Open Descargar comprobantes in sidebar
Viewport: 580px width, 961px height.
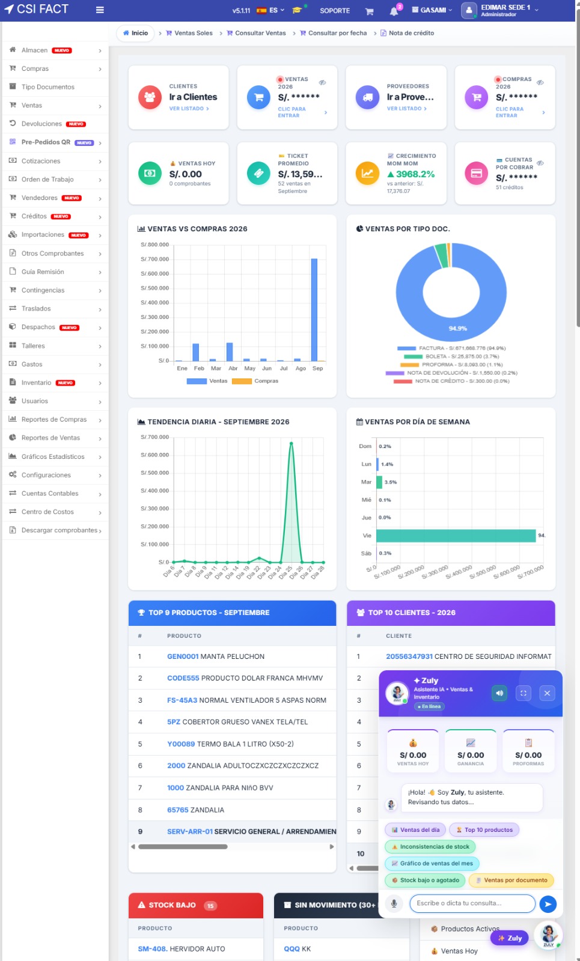point(55,530)
